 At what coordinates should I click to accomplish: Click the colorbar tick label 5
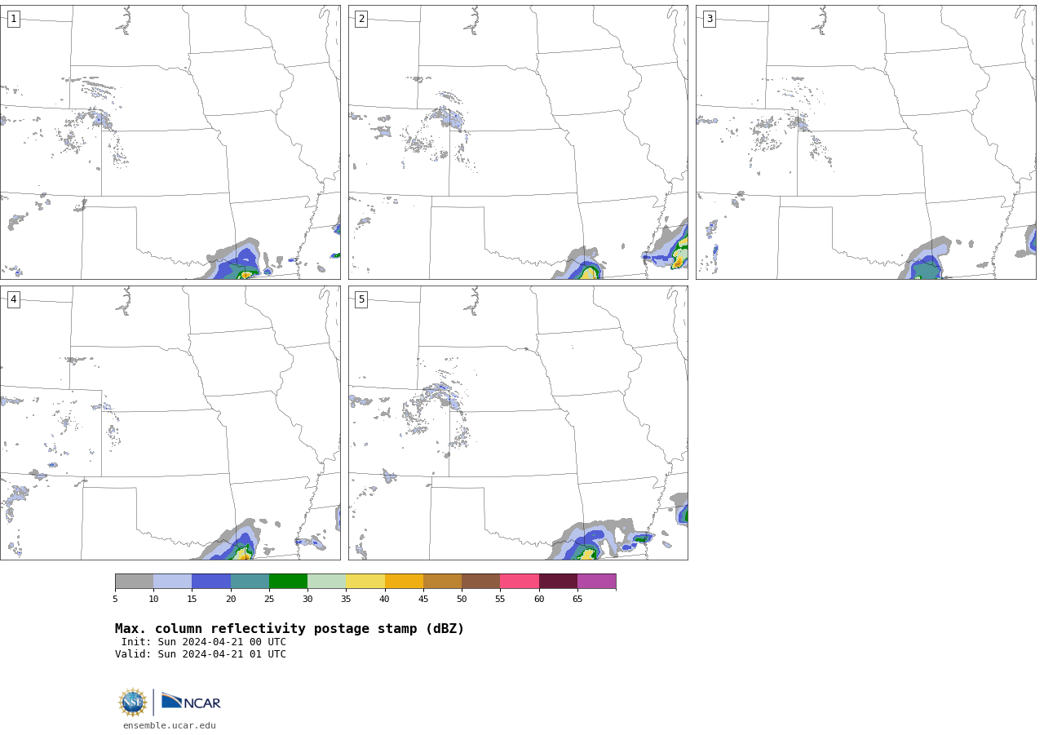click(x=115, y=599)
